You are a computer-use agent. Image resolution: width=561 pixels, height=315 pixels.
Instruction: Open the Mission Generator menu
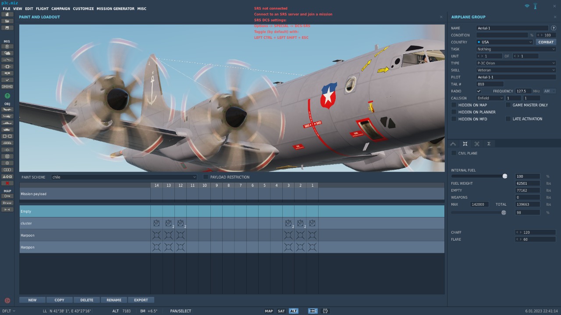click(116, 9)
